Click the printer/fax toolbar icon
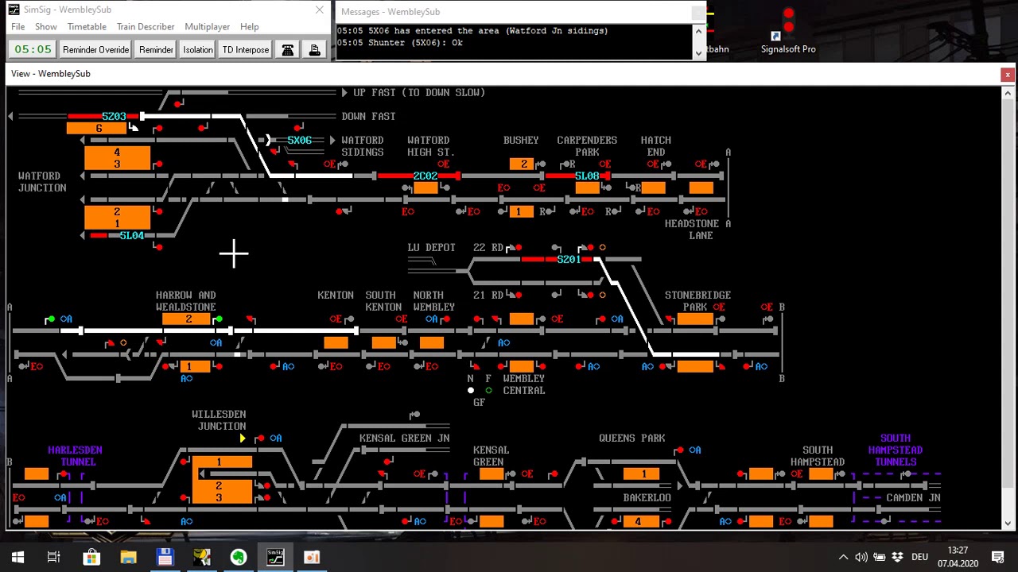 tap(315, 49)
